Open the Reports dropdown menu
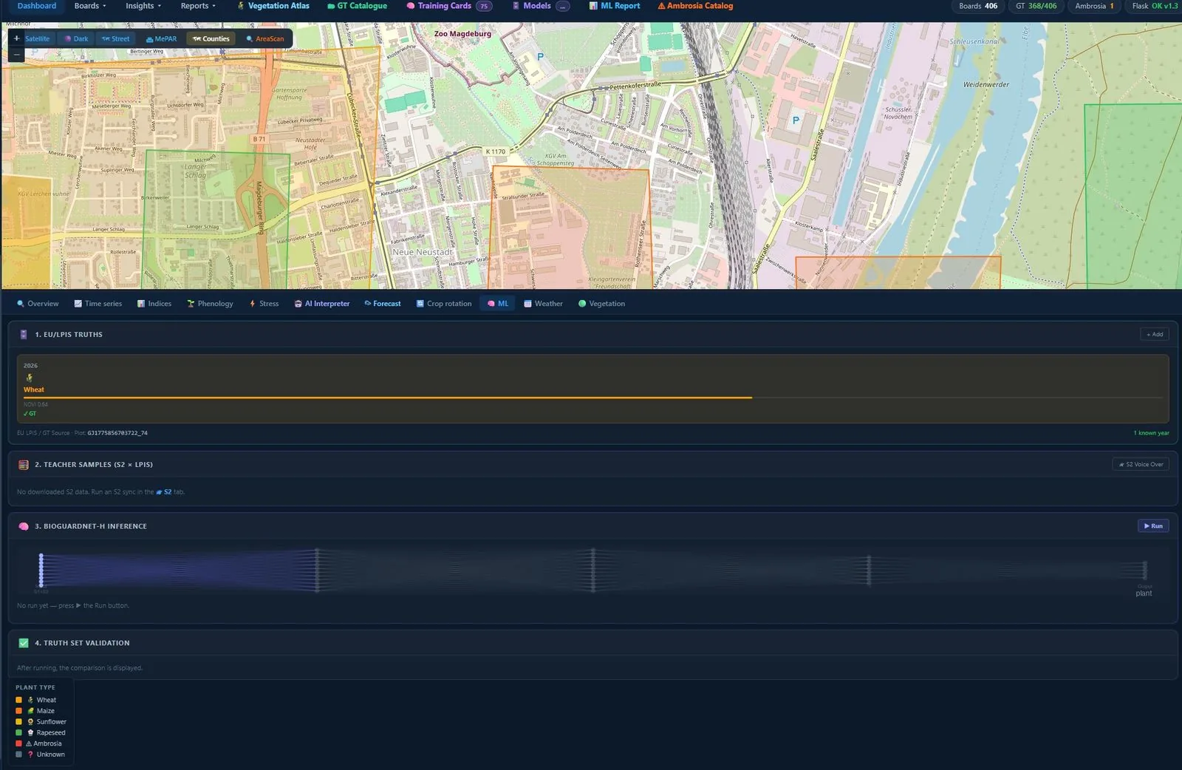The width and height of the screenshot is (1182, 770). tap(198, 6)
